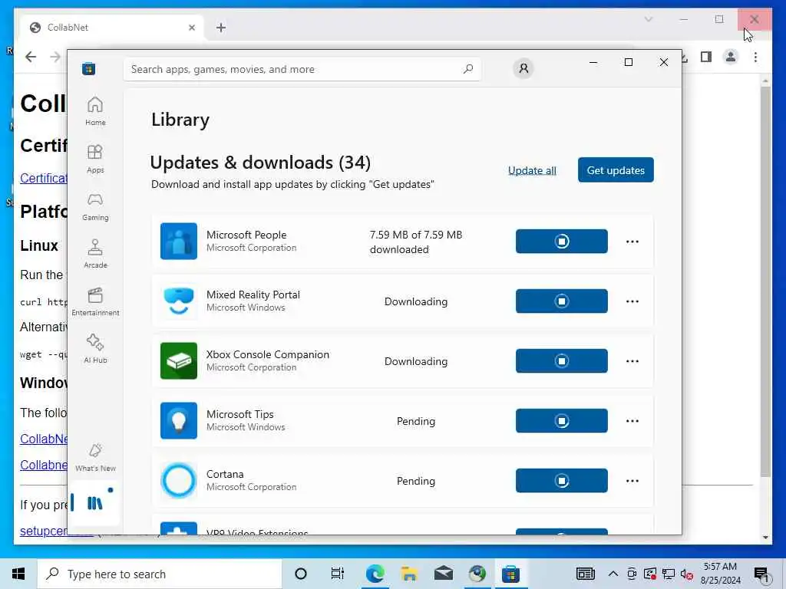The height and width of the screenshot is (589, 786).
Task: Close the CollabNet browser tab
Action: pos(191,28)
